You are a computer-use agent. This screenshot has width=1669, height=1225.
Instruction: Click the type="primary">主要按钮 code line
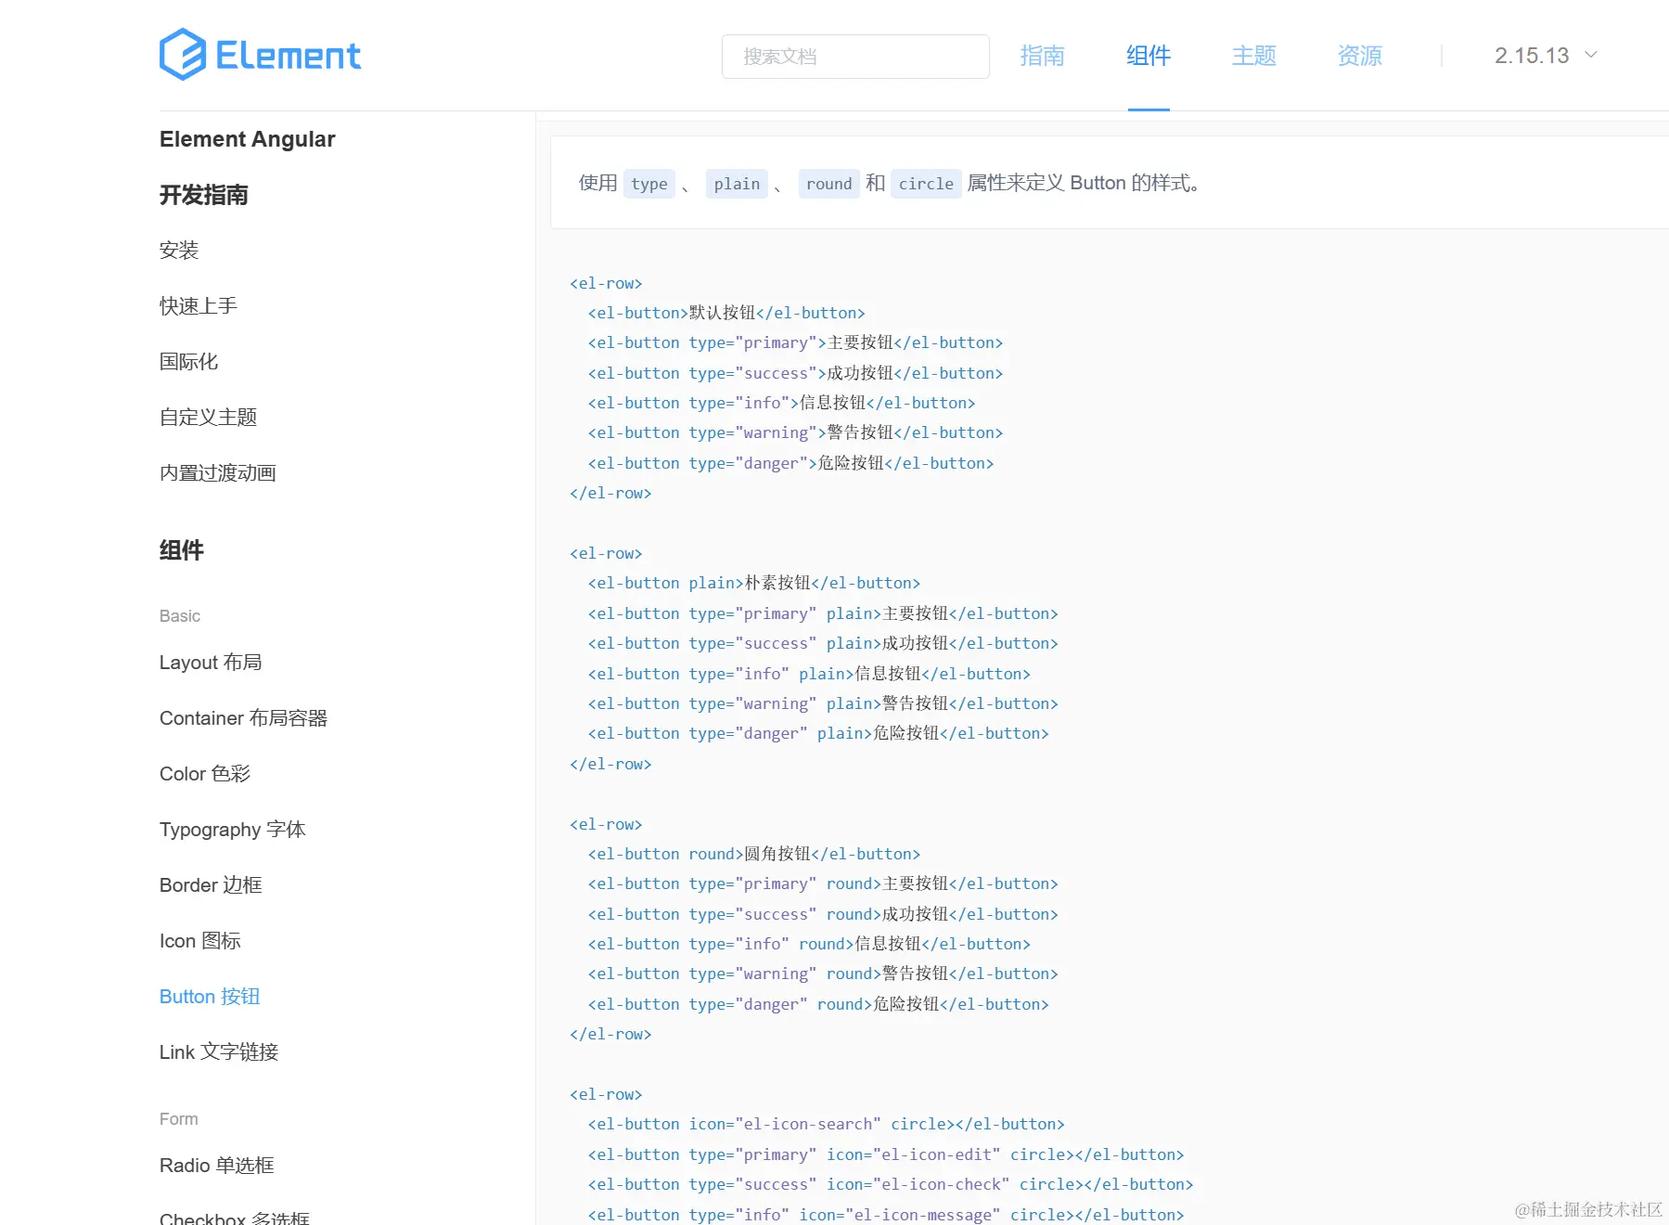click(795, 343)
